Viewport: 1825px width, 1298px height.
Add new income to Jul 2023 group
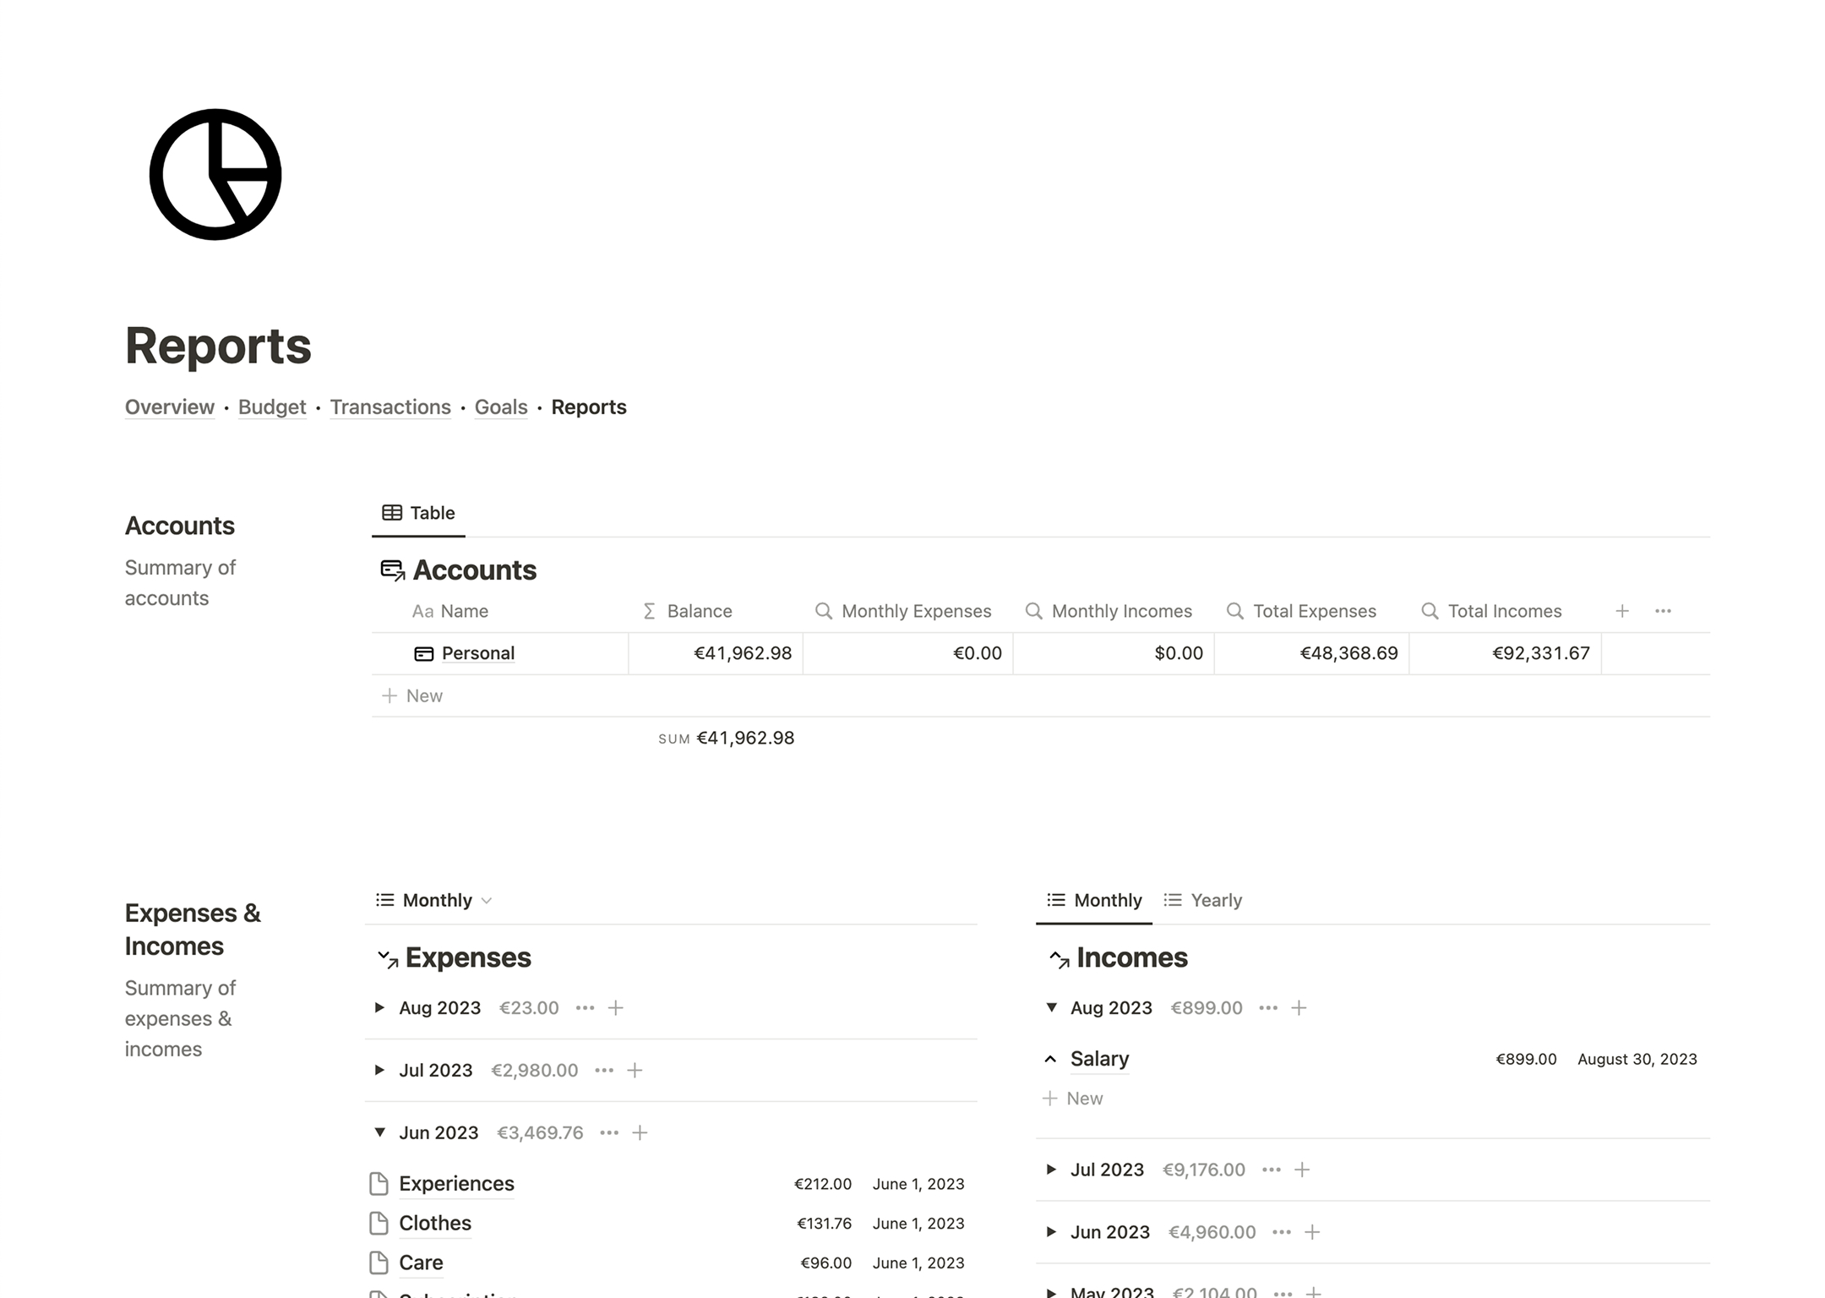pos(1302,1170)
